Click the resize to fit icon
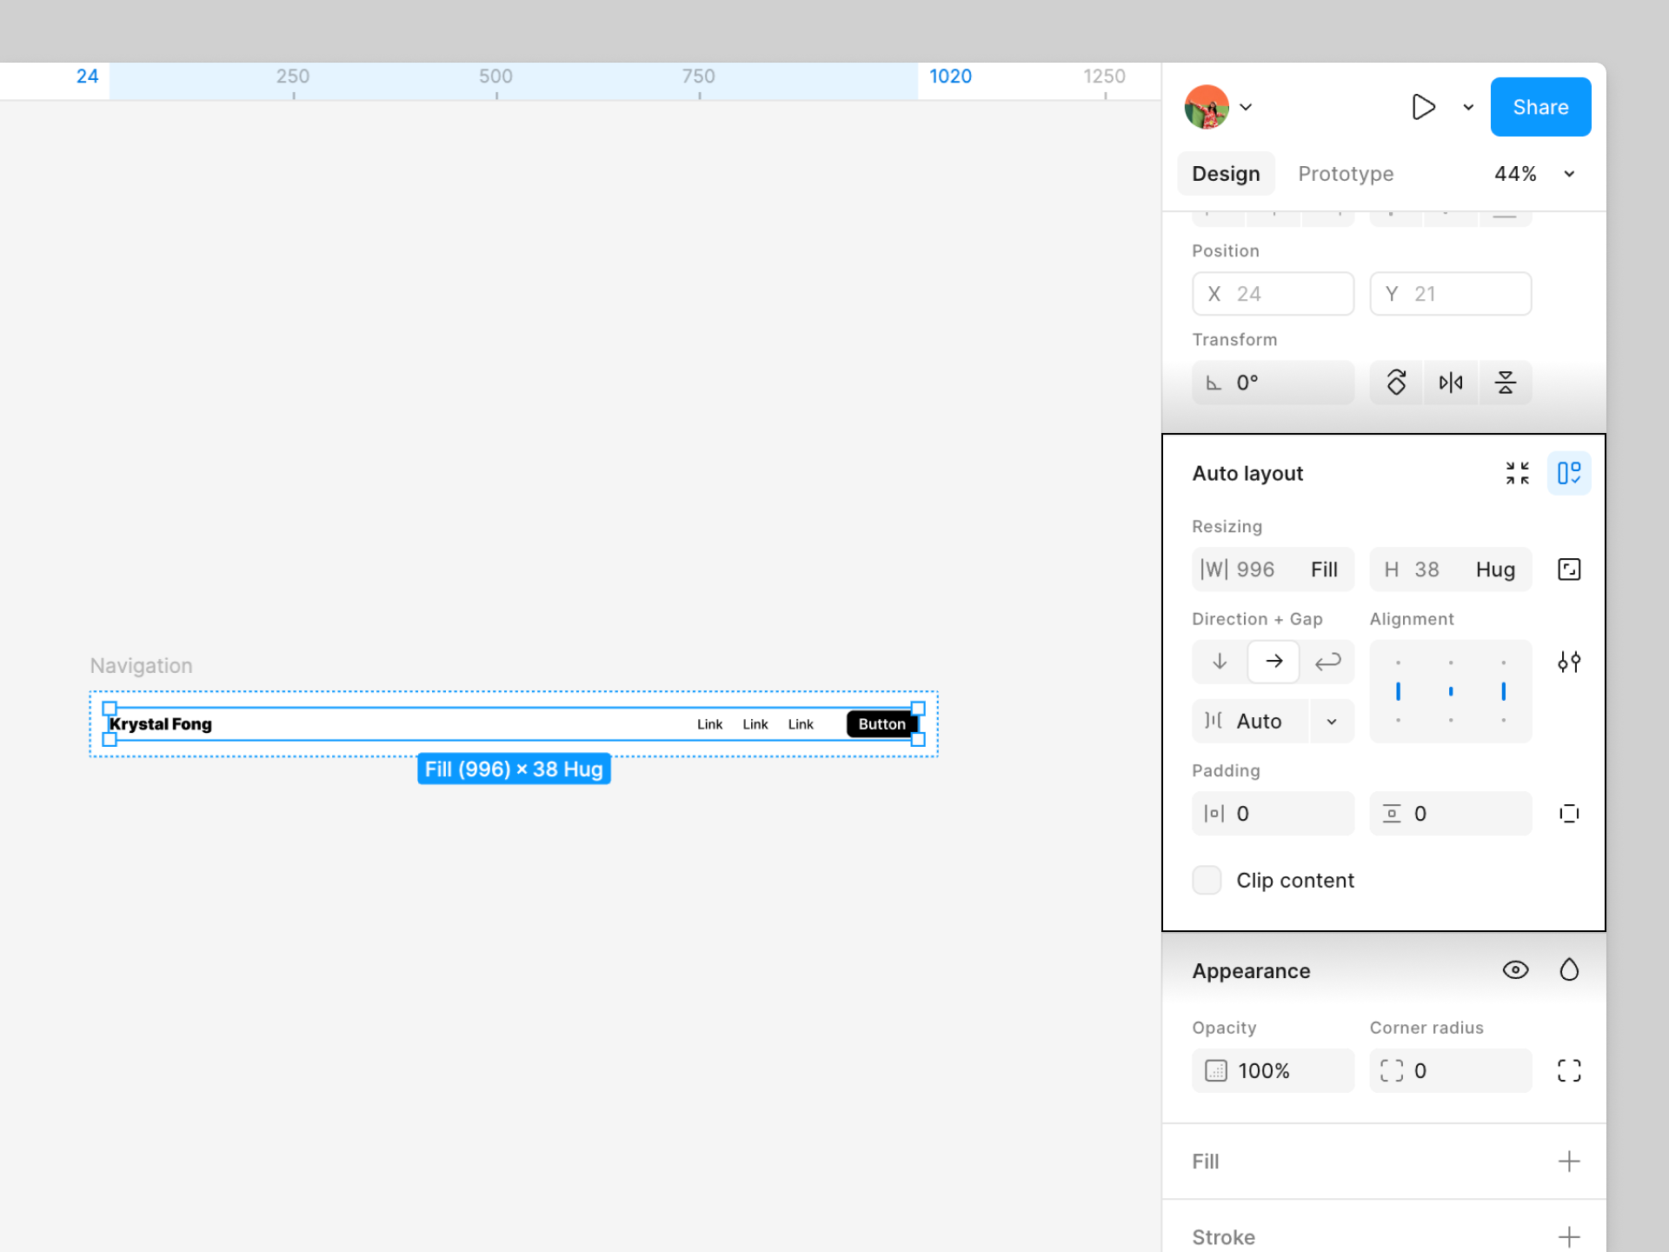Screen dimensions: 1669x1252 point(1569,569)
